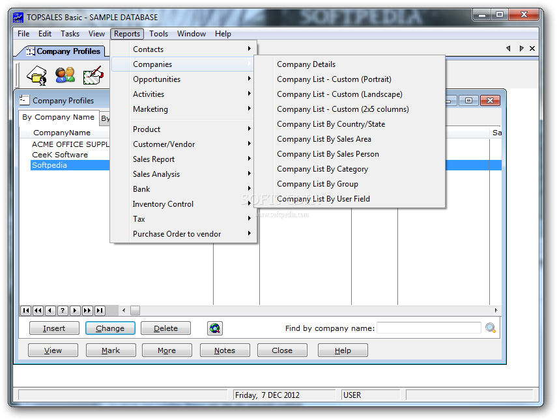
Task: Choose Company List - Custom (2x5 columns)
Action: pyautogui.click(x=350, y=109)
